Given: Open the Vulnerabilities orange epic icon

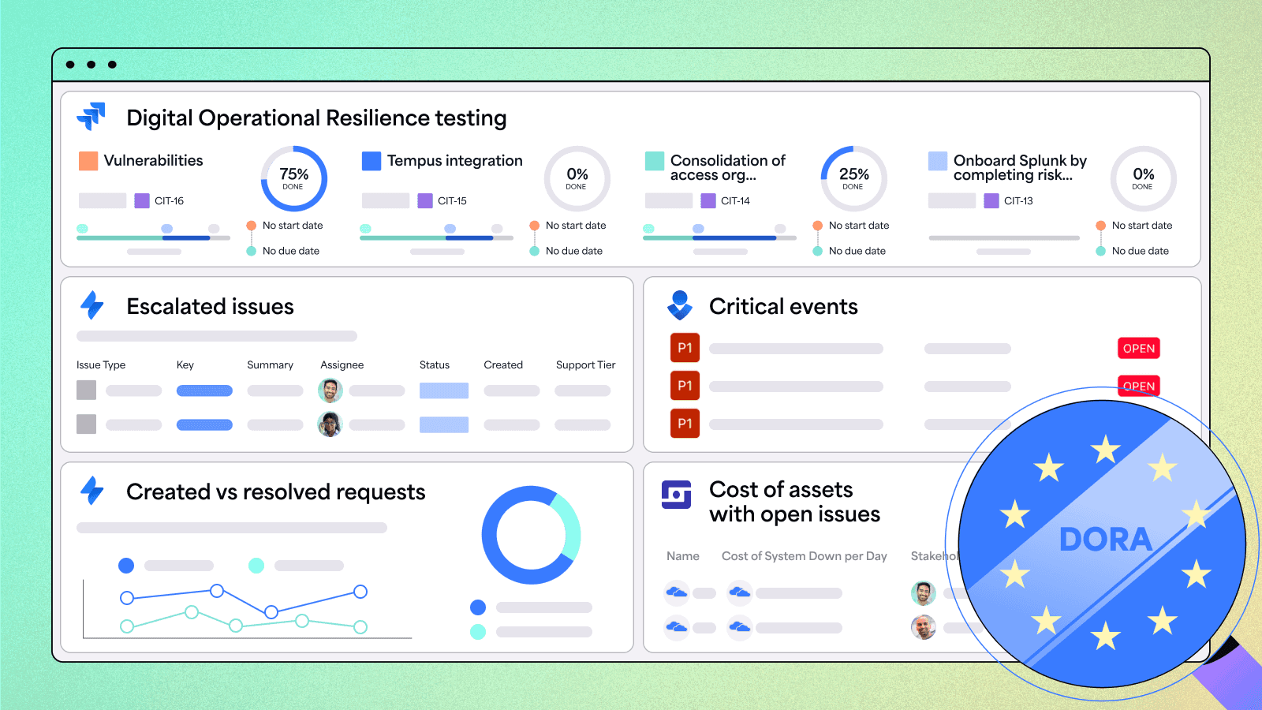Looking at the screenshot, I should click(x=88, y=161).
